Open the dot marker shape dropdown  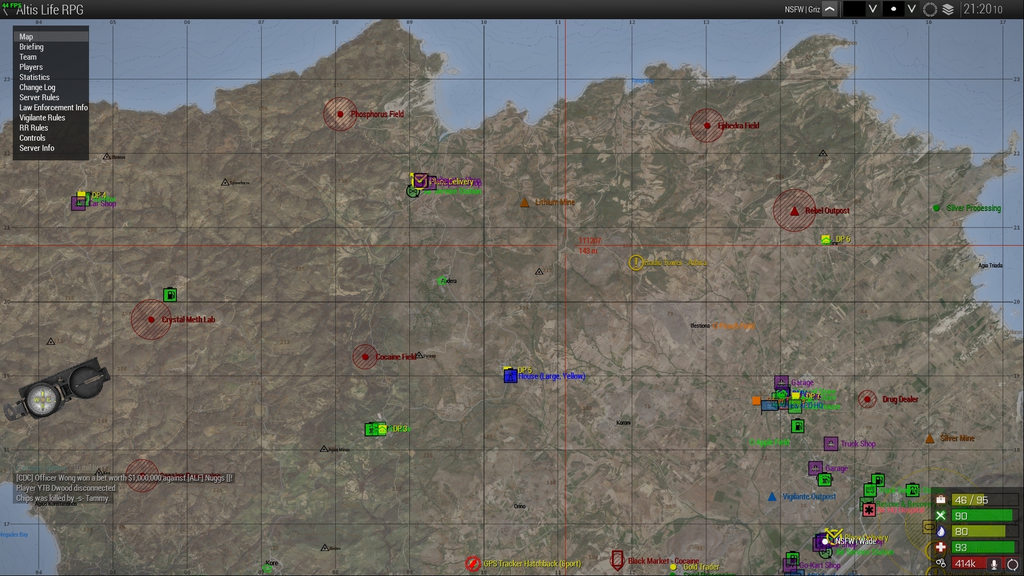click(x=912, y=9)
